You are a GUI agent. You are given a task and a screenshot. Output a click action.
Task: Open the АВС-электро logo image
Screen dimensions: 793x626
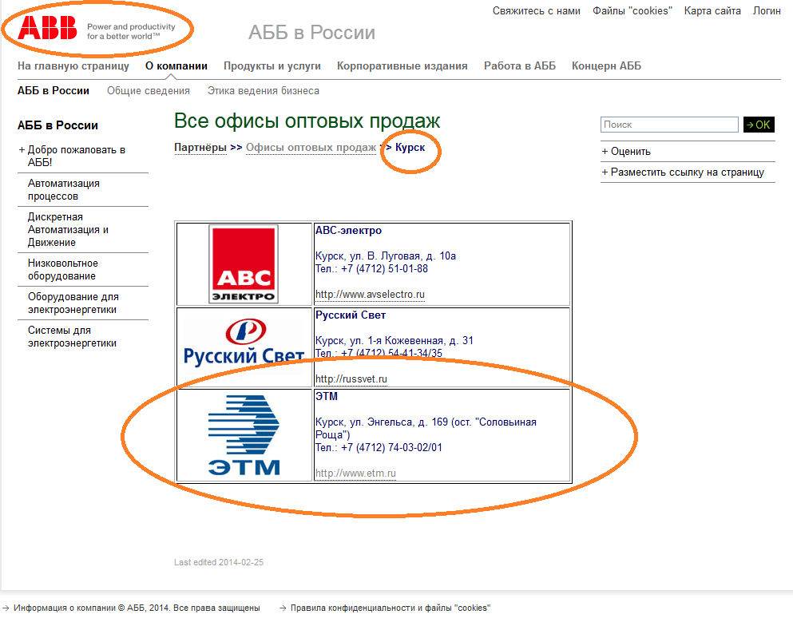[x=244, y=264]
